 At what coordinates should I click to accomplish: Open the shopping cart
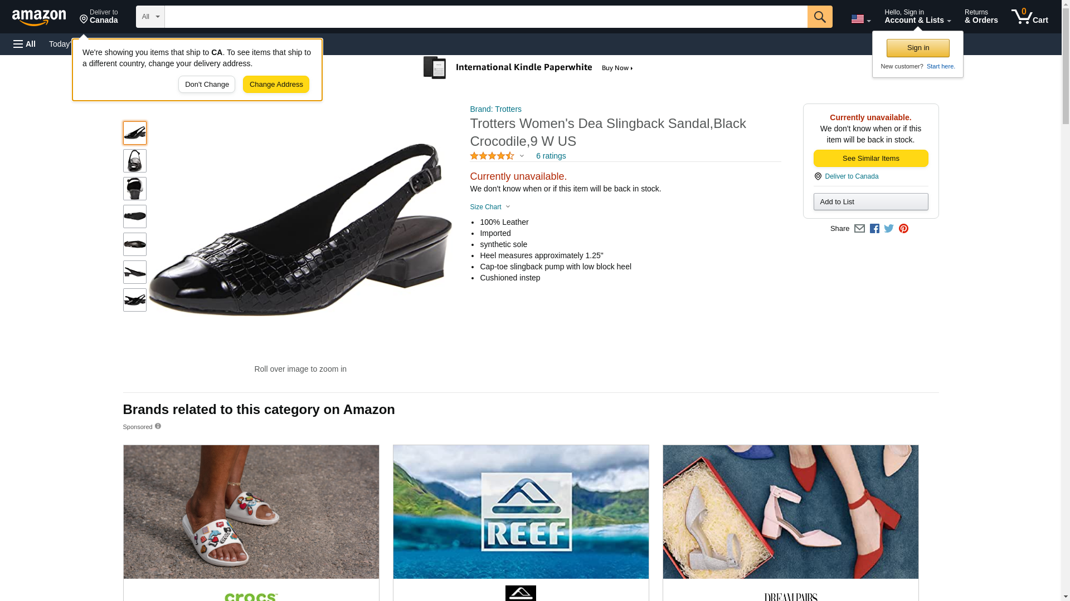(x=1029, y=17)
